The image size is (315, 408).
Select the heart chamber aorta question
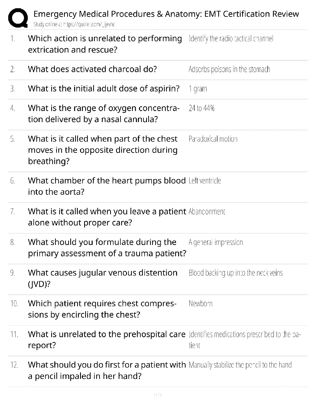pyautogui.click(x=107, y=186)
